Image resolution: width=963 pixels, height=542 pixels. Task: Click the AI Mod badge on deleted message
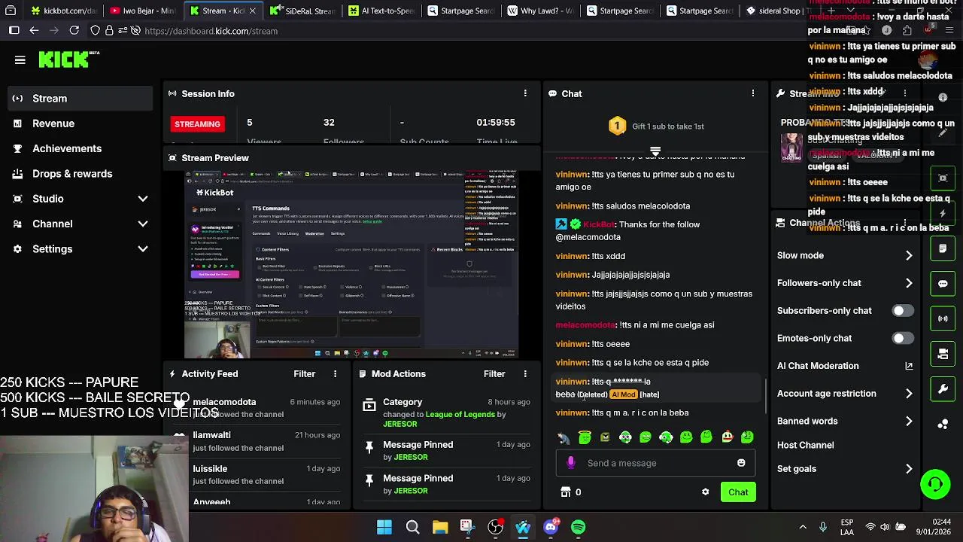(x=623, y=394)
